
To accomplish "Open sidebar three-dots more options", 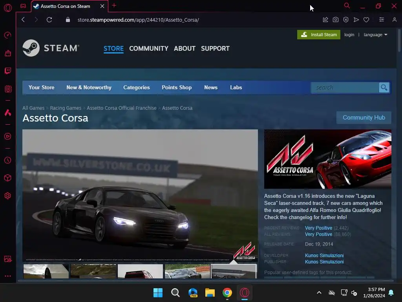I will (x=8, y=276).
